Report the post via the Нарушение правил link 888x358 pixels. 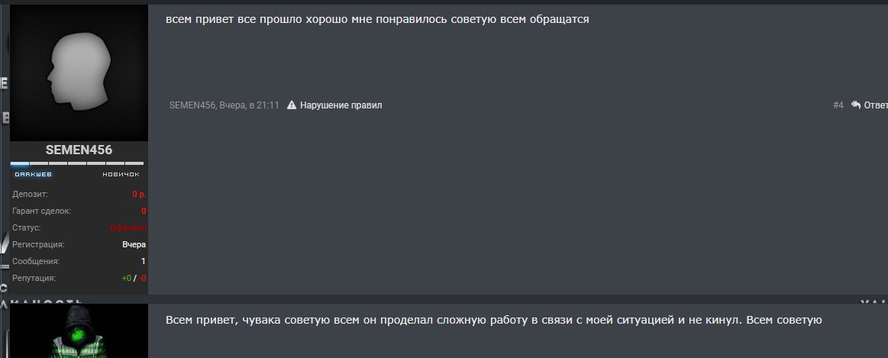tap(341, 105)
